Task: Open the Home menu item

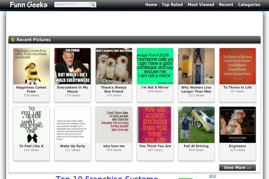Action: [x=151, y=5]
